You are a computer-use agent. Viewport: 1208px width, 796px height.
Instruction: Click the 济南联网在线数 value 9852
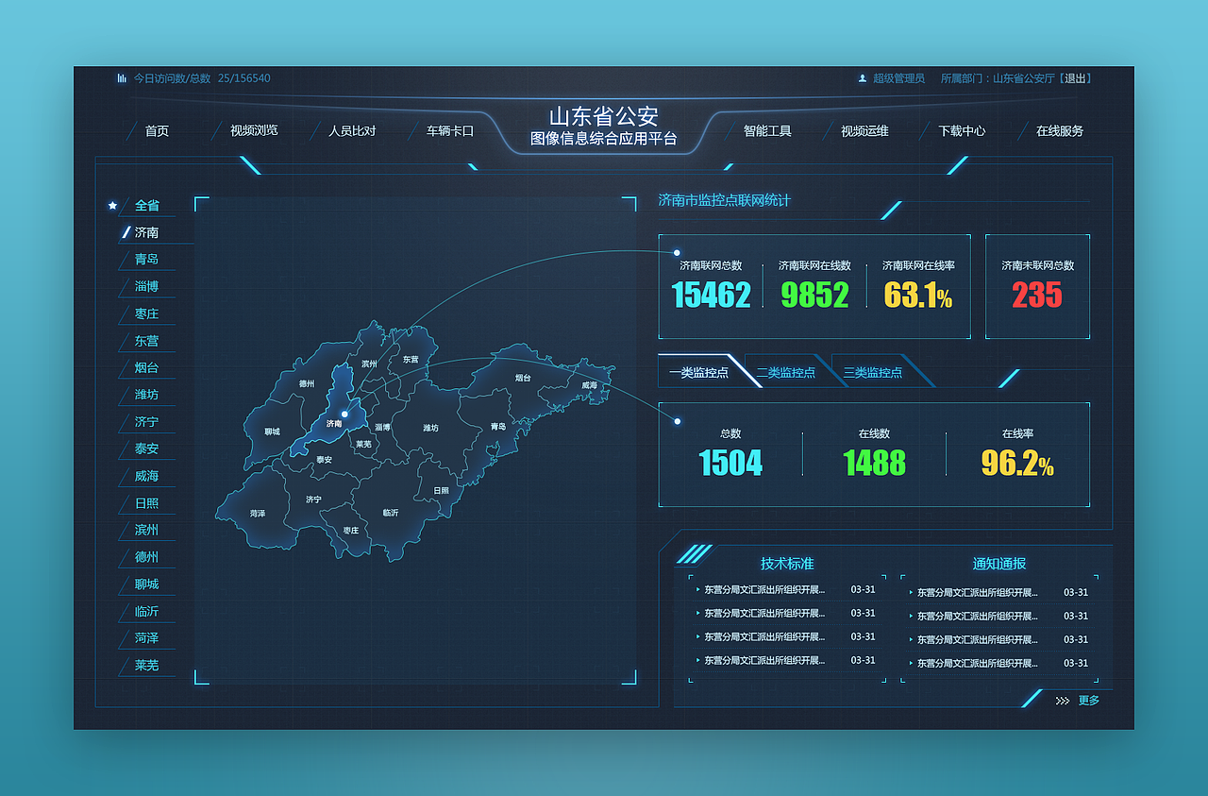click(x=814, y=296)
